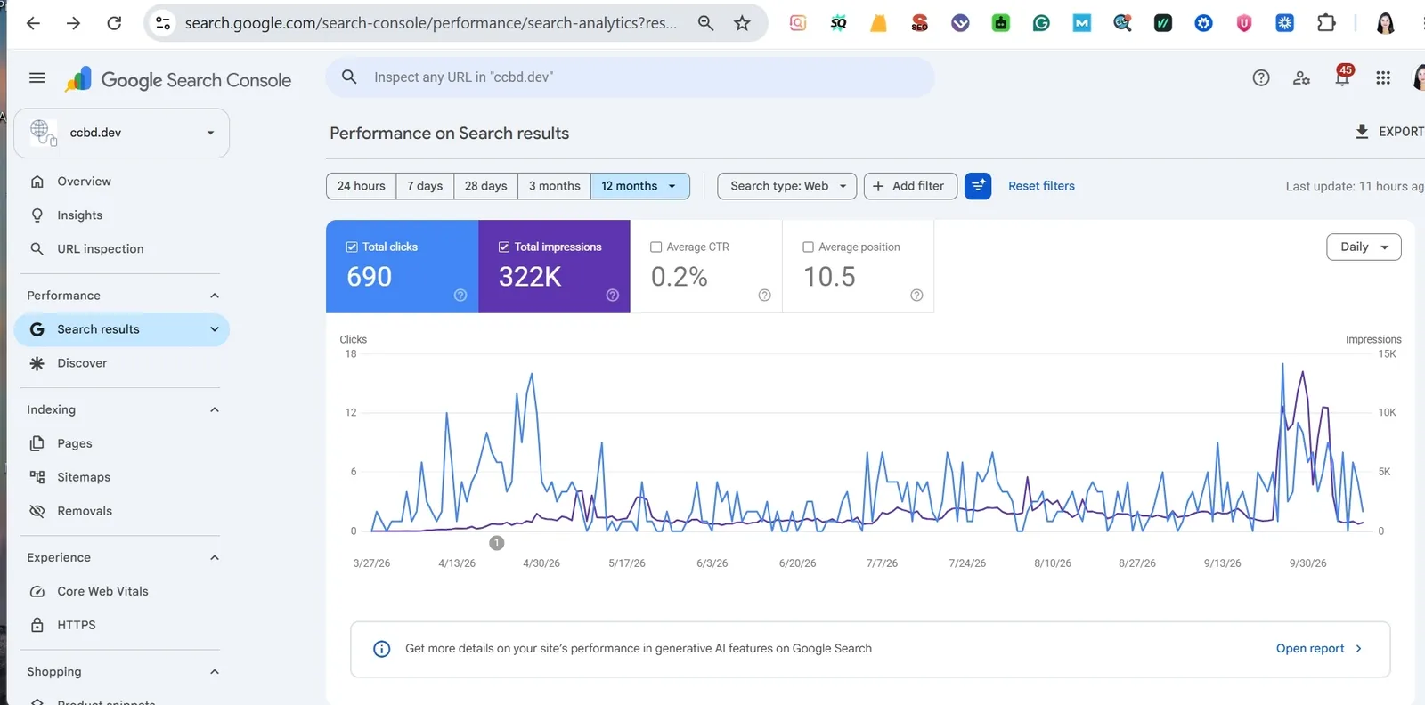This screenshot has height=705, width=1425.
Task: Uncheck the Total clicks metric
Action: click(352, 247)
